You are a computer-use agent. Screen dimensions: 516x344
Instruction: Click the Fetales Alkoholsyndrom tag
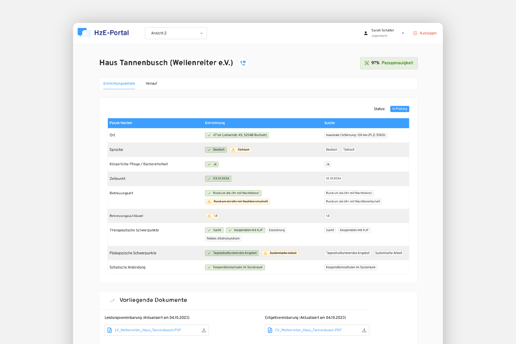tap(223, 239)
